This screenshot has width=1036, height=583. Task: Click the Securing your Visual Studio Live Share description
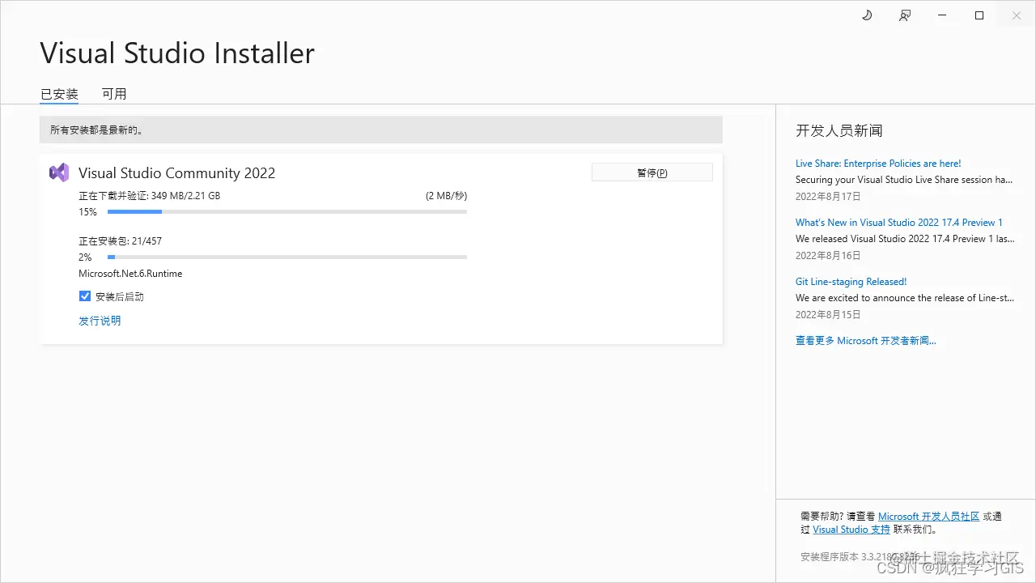904,180
